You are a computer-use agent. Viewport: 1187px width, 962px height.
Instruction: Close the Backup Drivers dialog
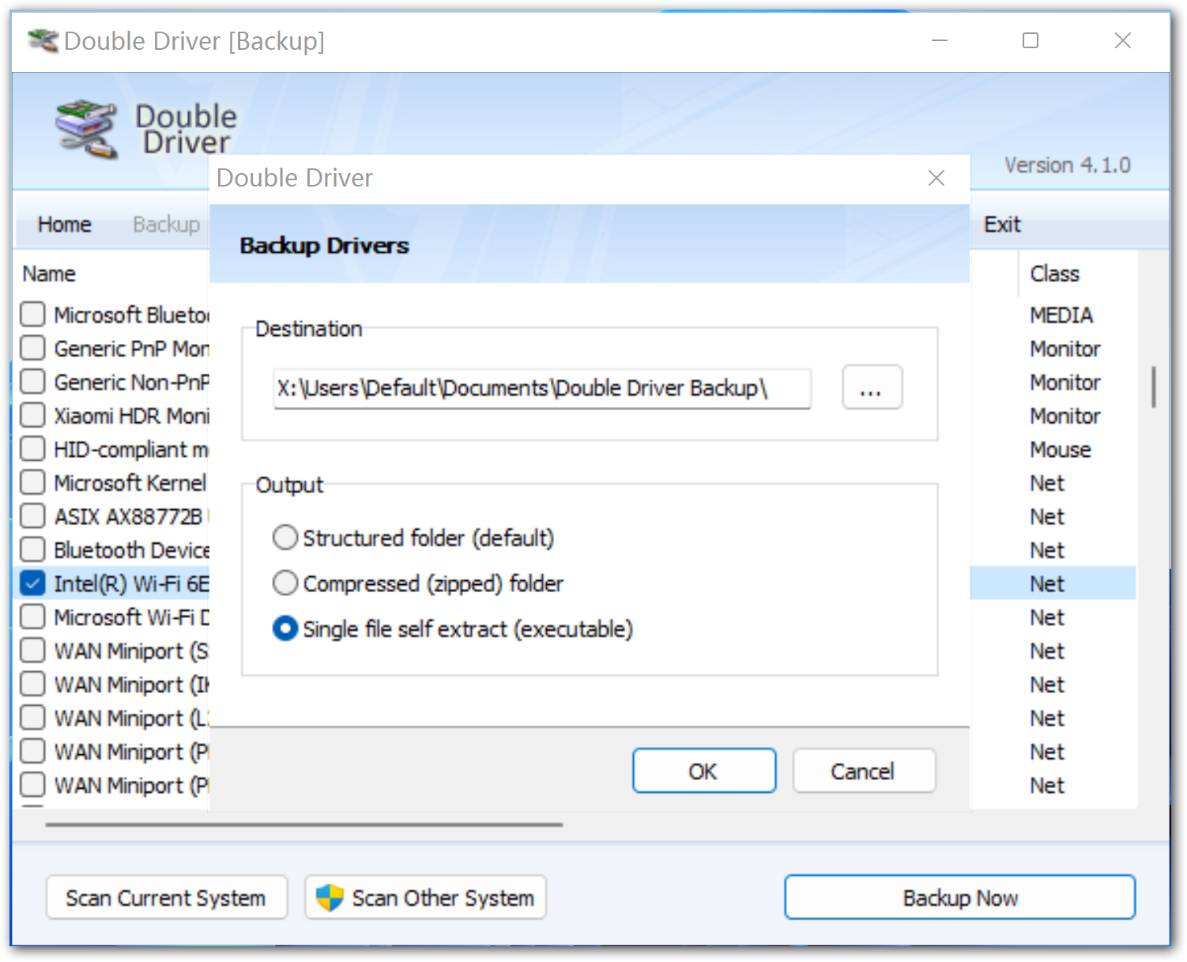[x=936, y=178]
